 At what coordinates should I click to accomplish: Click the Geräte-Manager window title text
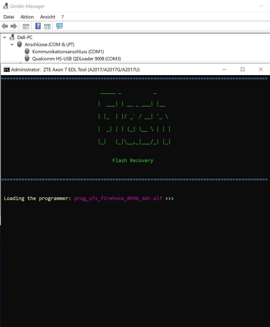[27, 6]
